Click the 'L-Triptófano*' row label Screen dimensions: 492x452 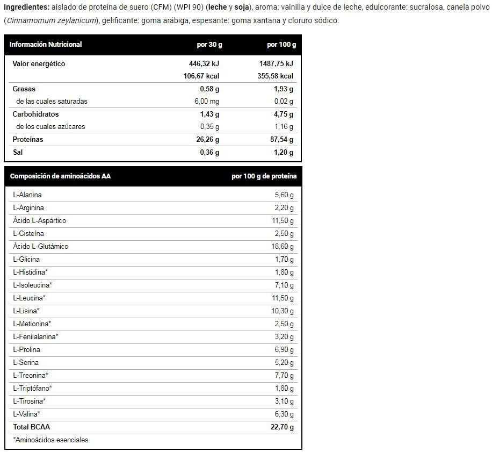coord(33,389)
